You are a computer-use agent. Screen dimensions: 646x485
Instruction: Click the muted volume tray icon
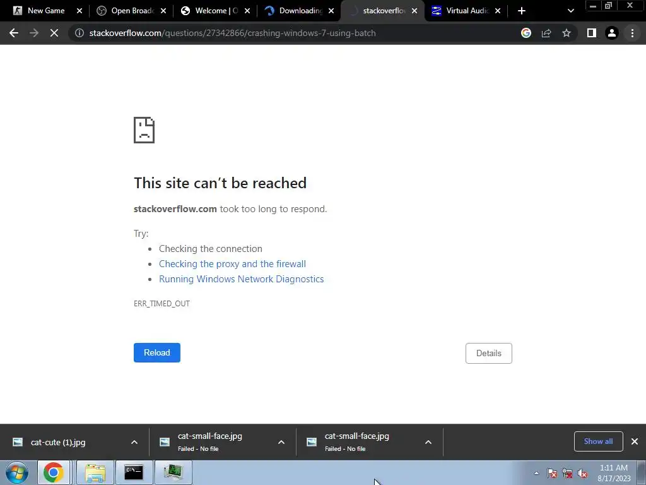(x=582, y=473)
